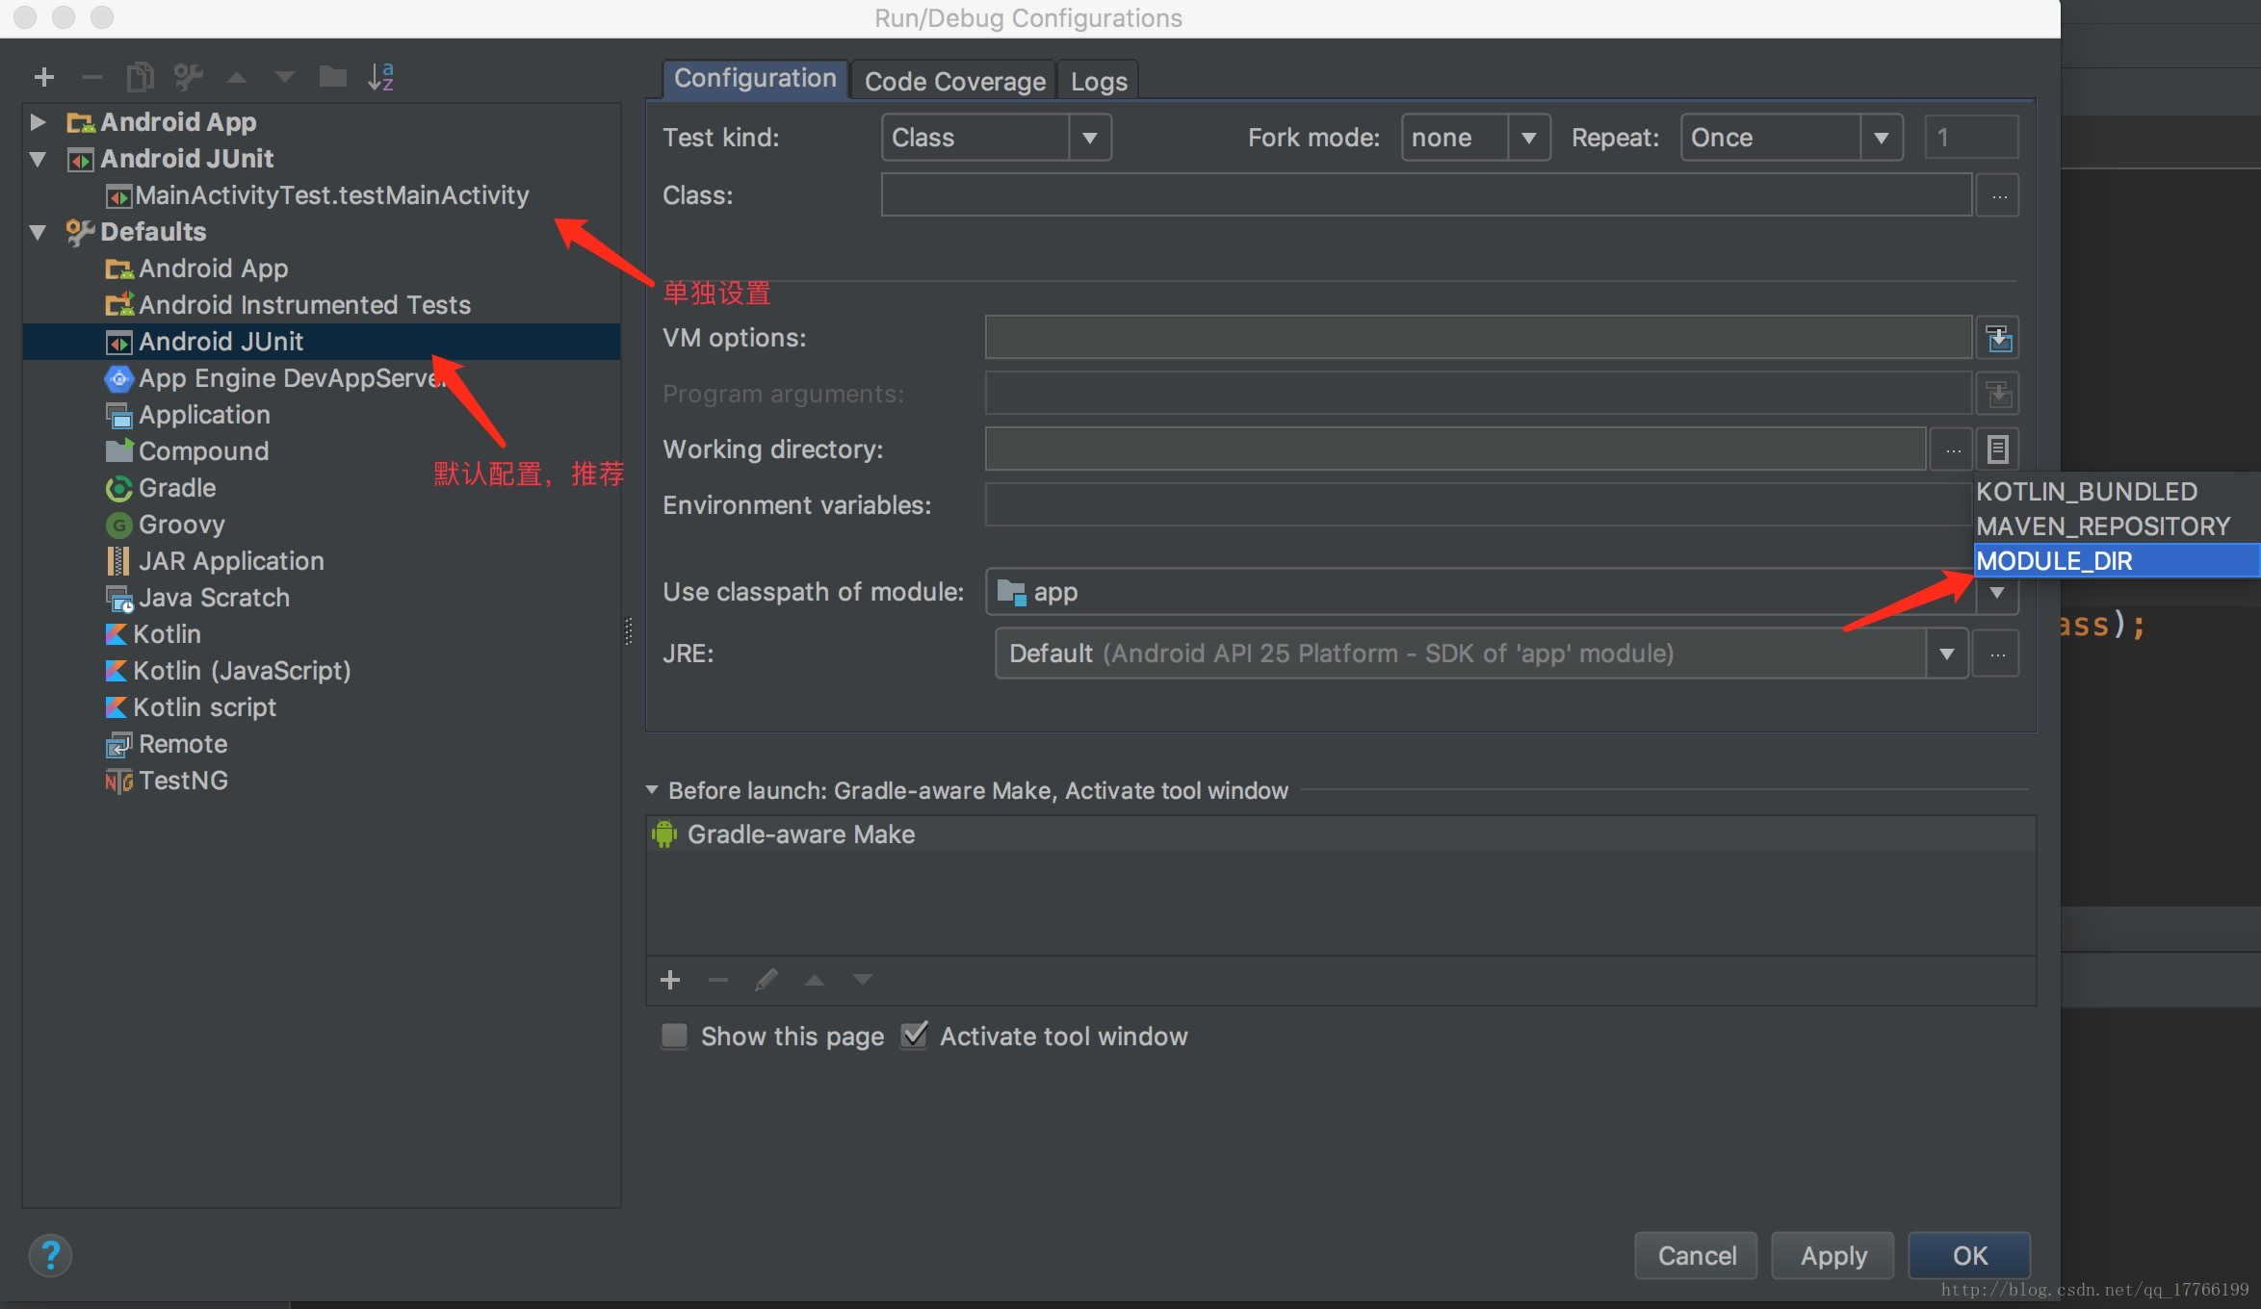Viewport: 2261px width, 1309px height.
Task: Click the edit defaults wrench icon
Action: tap(188, 77)
